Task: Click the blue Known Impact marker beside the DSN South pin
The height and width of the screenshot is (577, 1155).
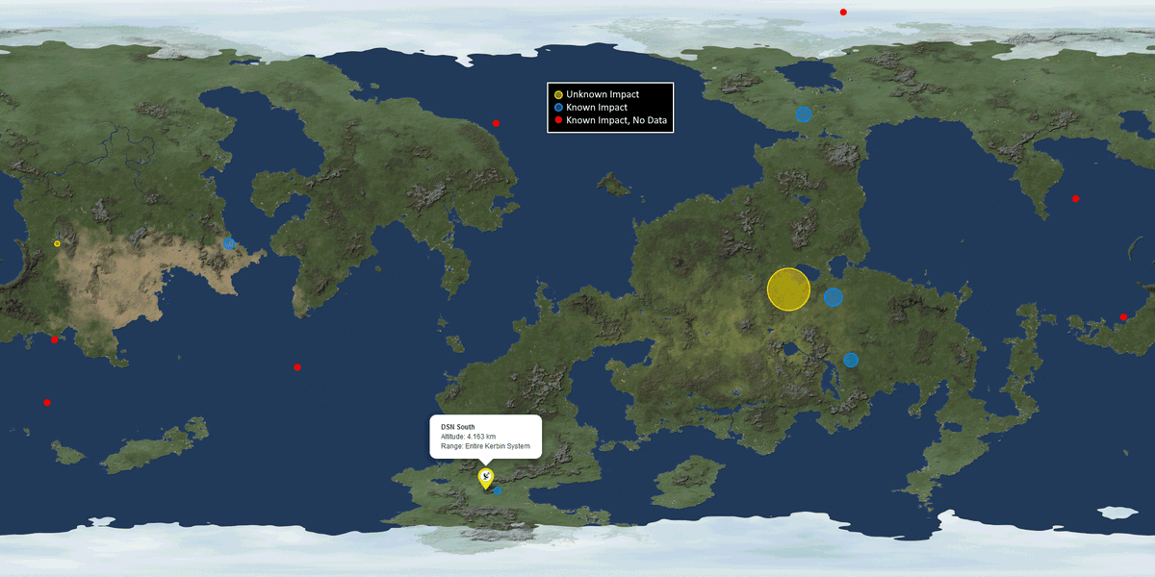Action: click(498, 490)
